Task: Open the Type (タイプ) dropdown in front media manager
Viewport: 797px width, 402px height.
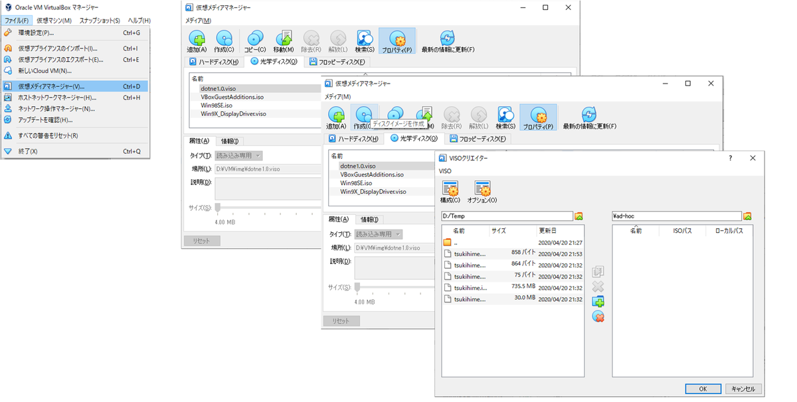Action: tap(379, 234)
